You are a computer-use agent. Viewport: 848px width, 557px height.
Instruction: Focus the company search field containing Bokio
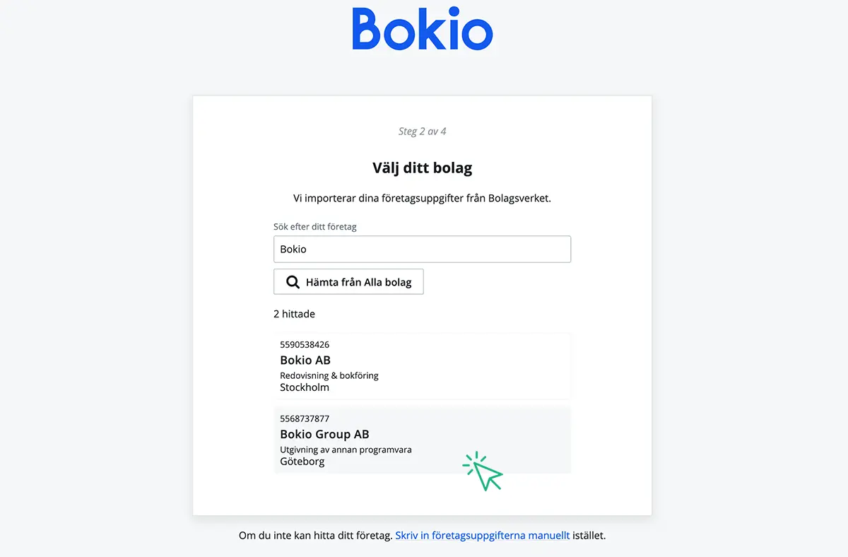(x=422, y=249)
